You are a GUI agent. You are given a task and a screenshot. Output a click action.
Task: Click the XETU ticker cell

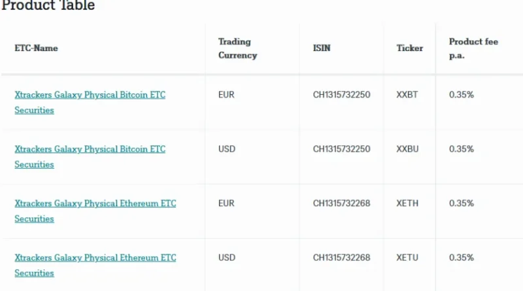point(407,258)
